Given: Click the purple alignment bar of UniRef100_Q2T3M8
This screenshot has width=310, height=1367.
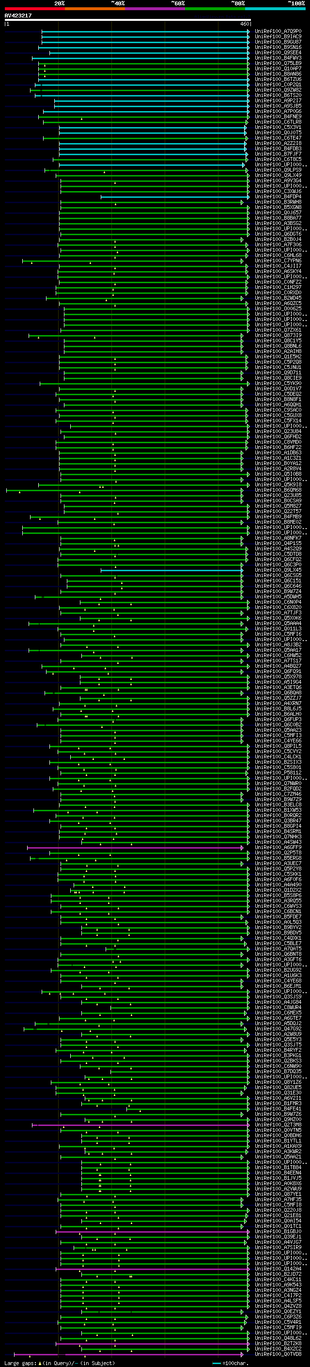Looking at the screenshot, I should 140,1125.
